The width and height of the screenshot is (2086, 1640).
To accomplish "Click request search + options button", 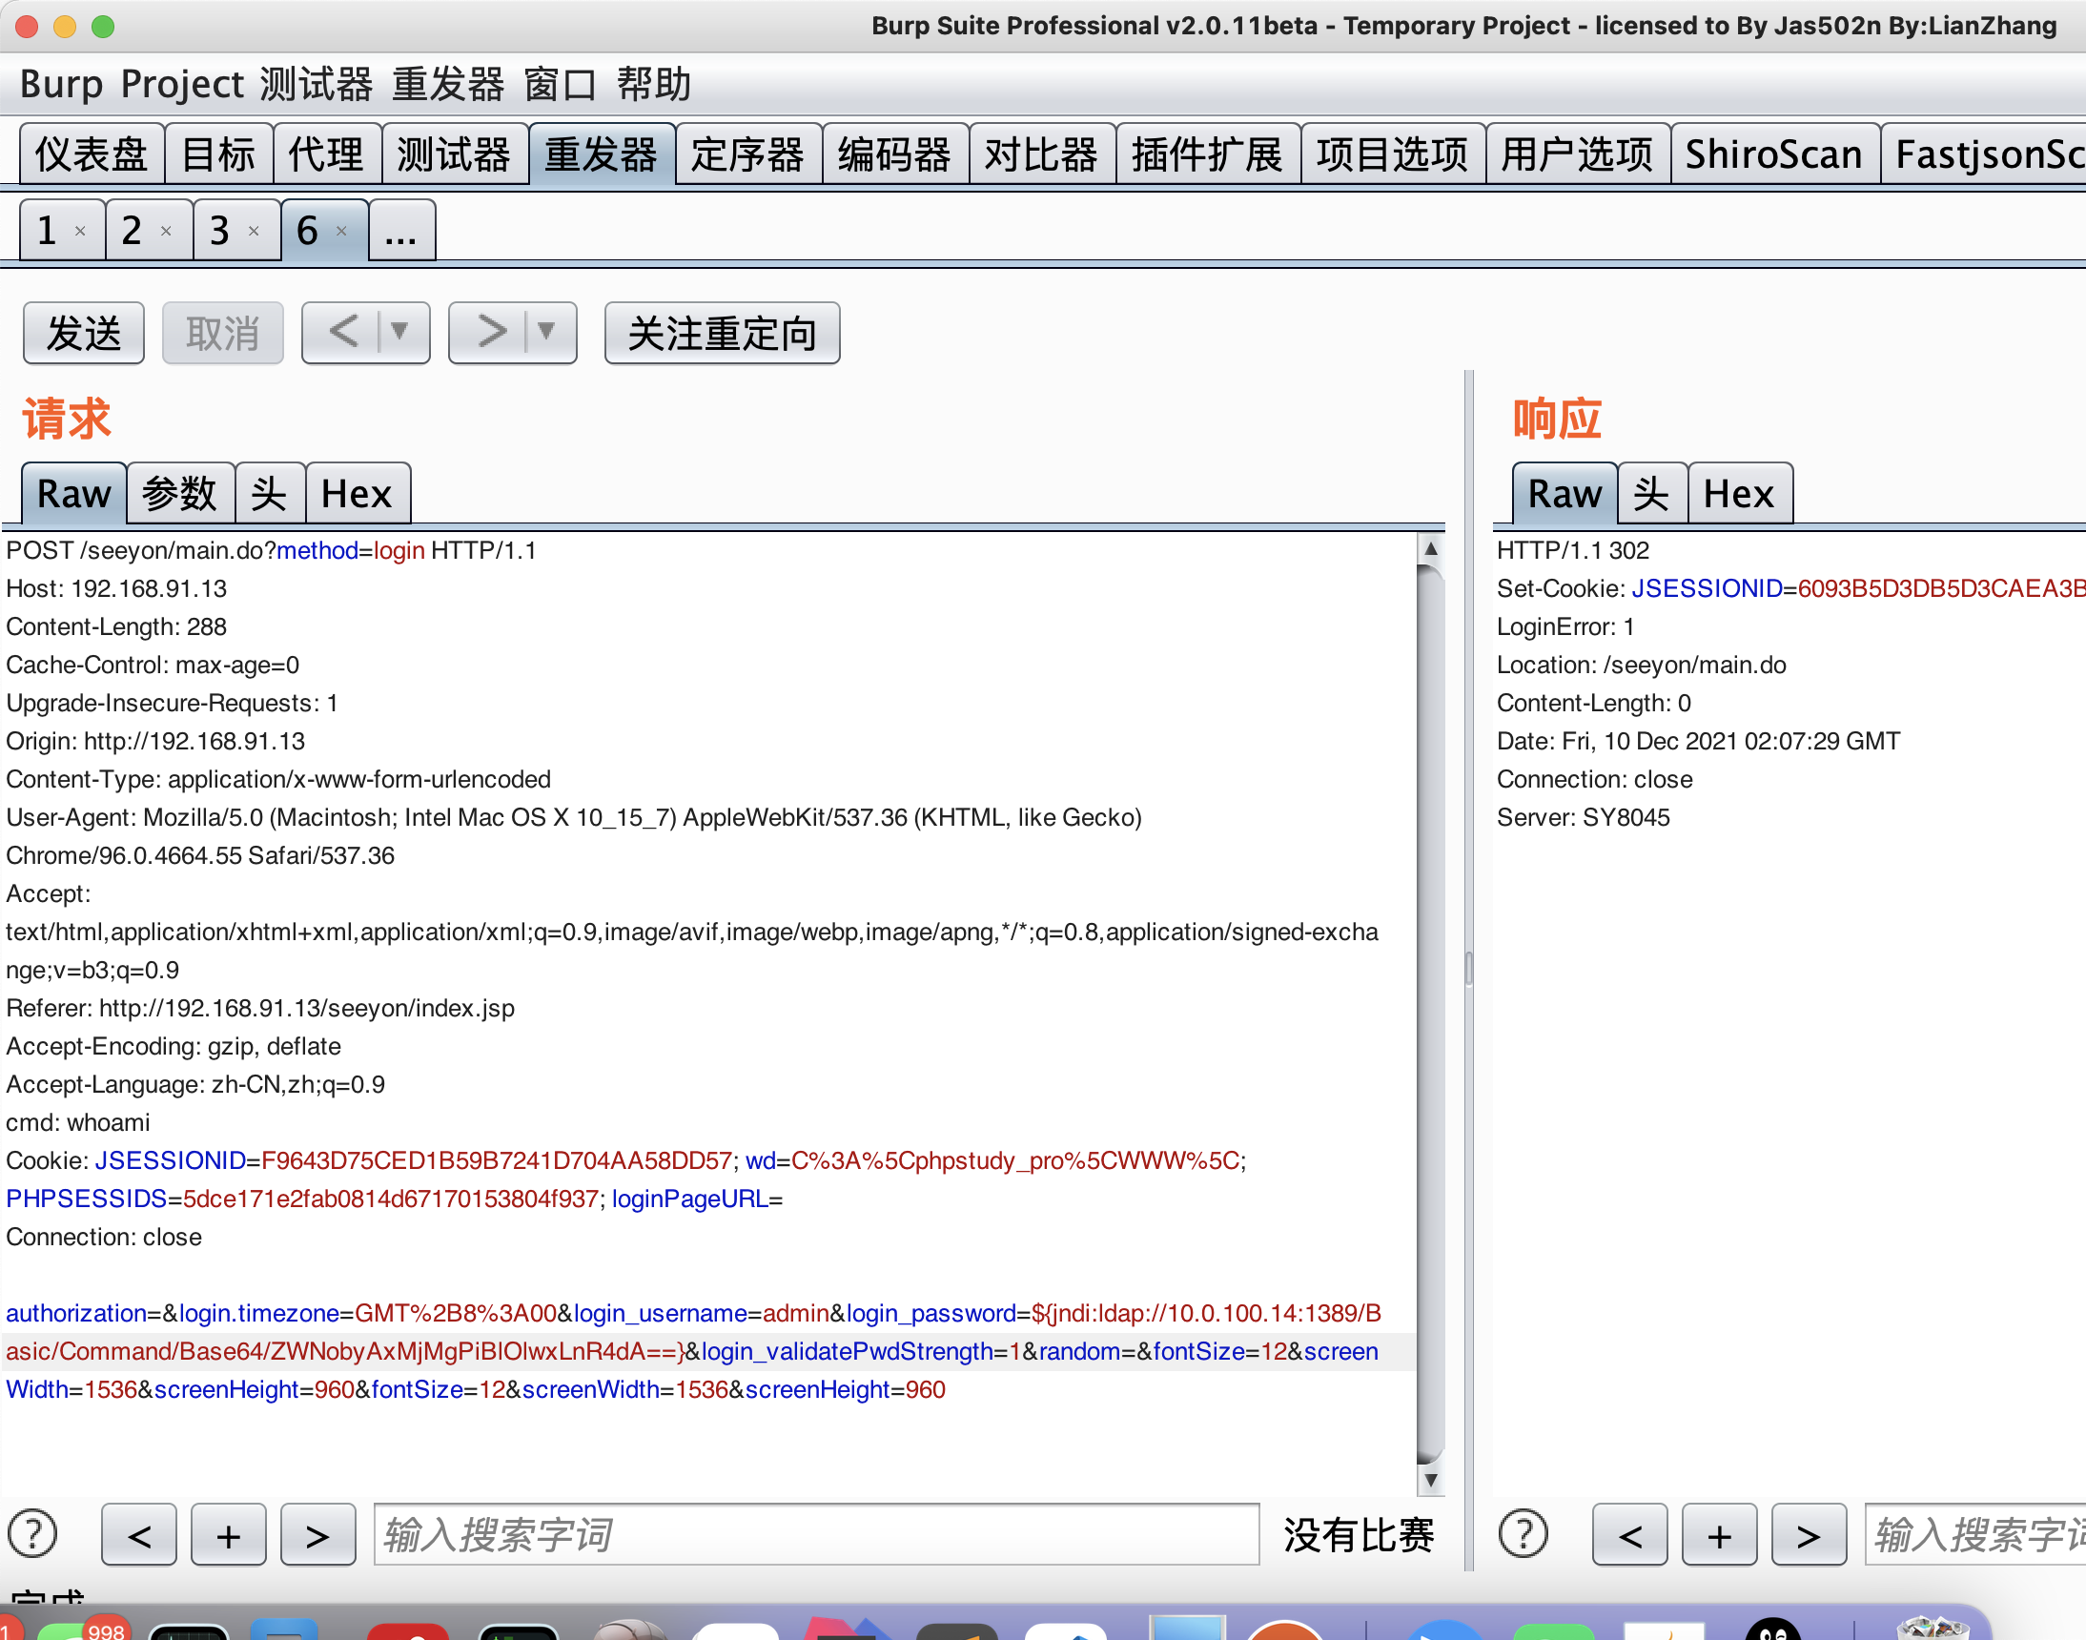I will tap(229, 1535).
